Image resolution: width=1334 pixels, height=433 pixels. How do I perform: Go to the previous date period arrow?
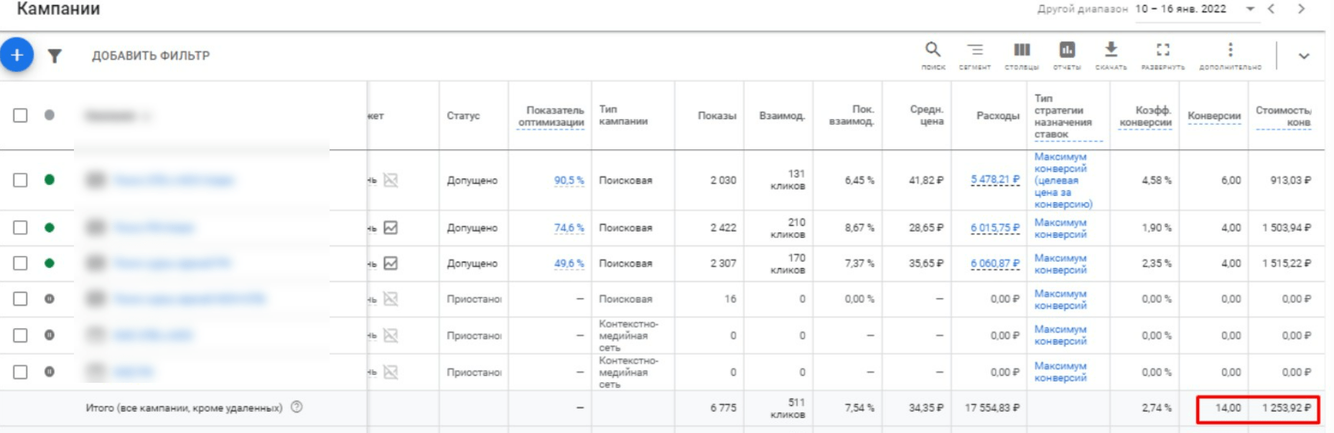point(1272,9)
